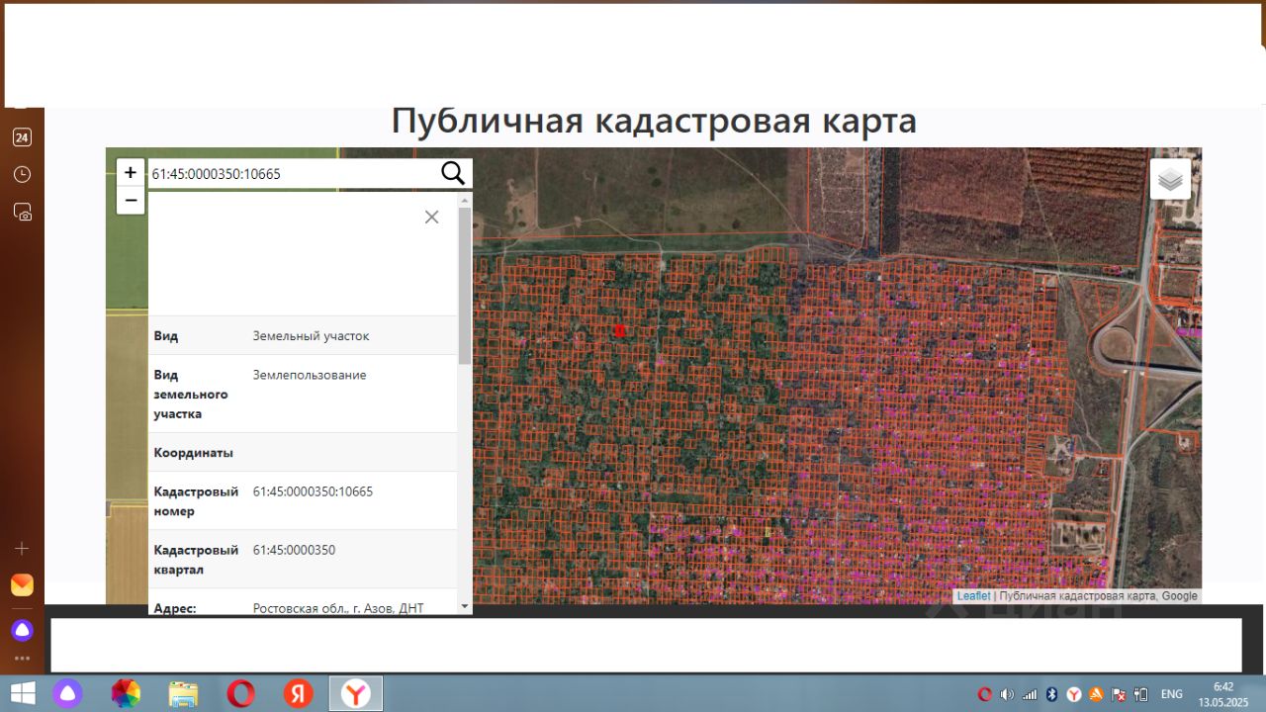Open Alice assistant from taskbar
The image size is (1266, 712).
pos(68,693)
